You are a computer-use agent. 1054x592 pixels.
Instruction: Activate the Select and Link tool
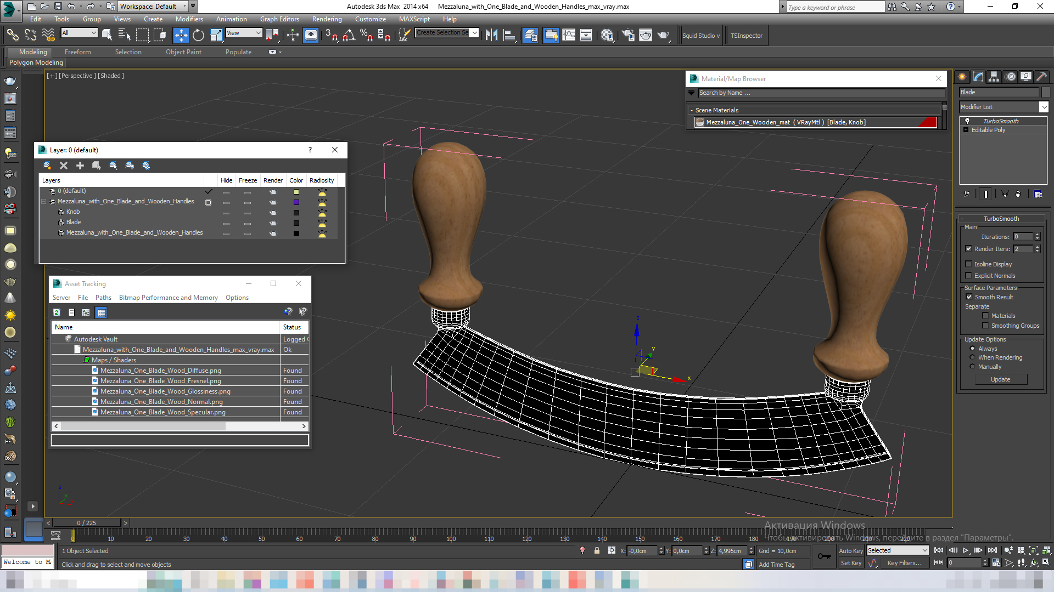tap(12, 35)
